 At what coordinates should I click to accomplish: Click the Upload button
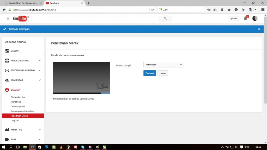tap(233, 18)
